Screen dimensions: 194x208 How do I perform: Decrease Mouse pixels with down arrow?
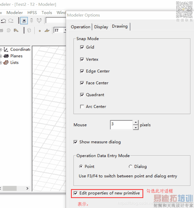coord(136,127)
